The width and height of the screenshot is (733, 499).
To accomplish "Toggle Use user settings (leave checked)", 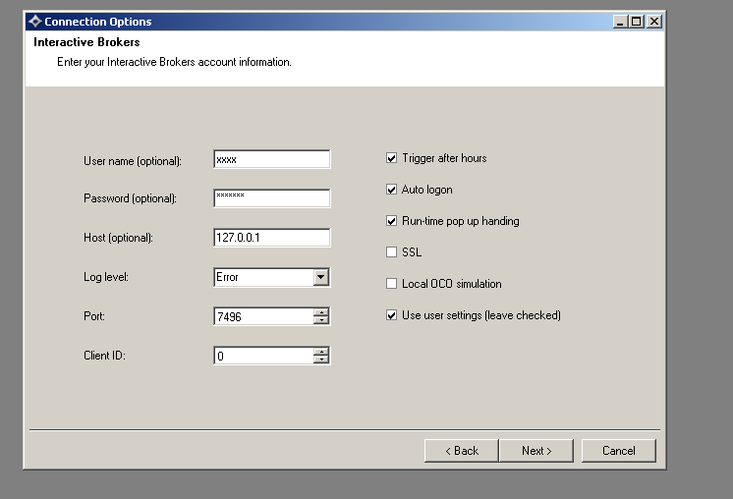I will pos(391,315).
